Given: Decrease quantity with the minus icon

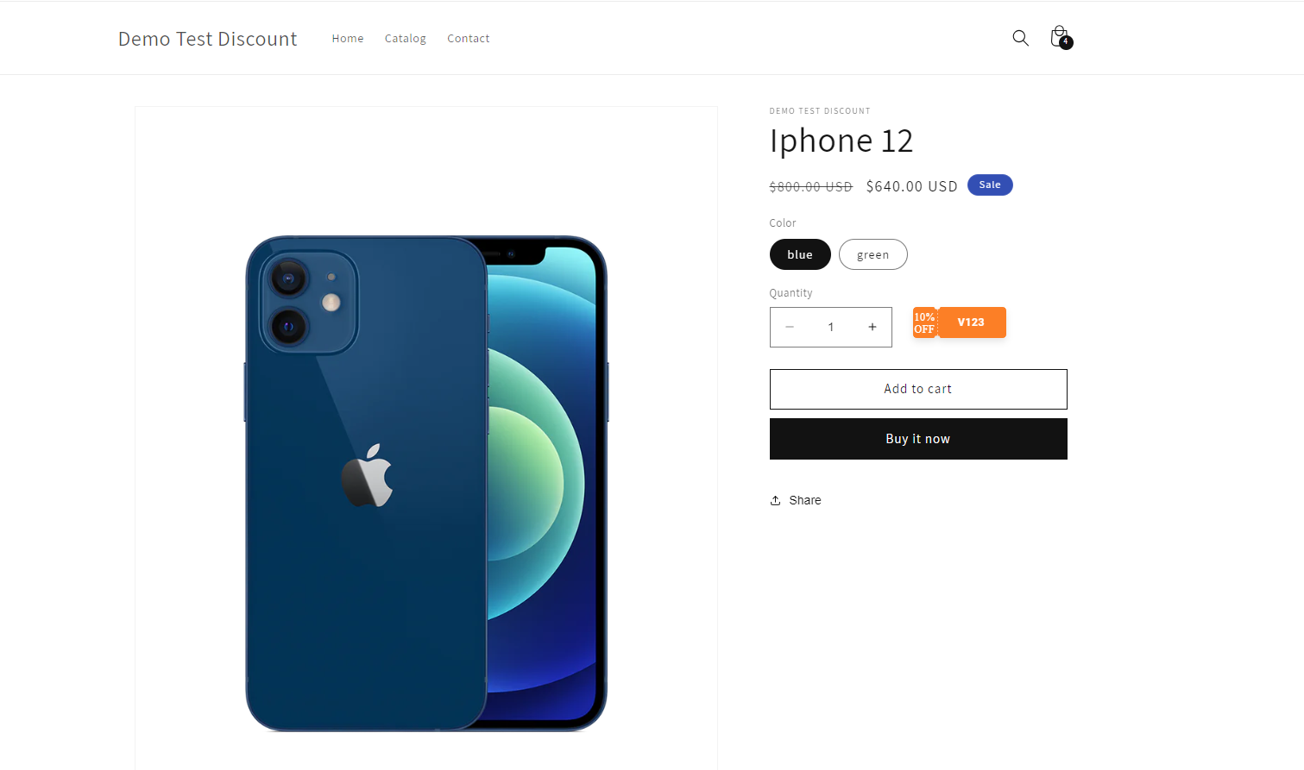Looking at the screenshot, I should click(789, 327).
